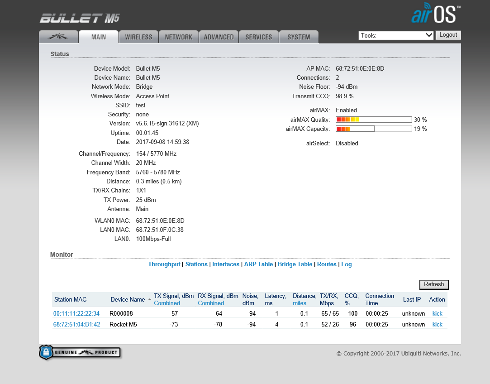
Task: Click Noise Floor value -94 dBm
Action: [347, 86]
